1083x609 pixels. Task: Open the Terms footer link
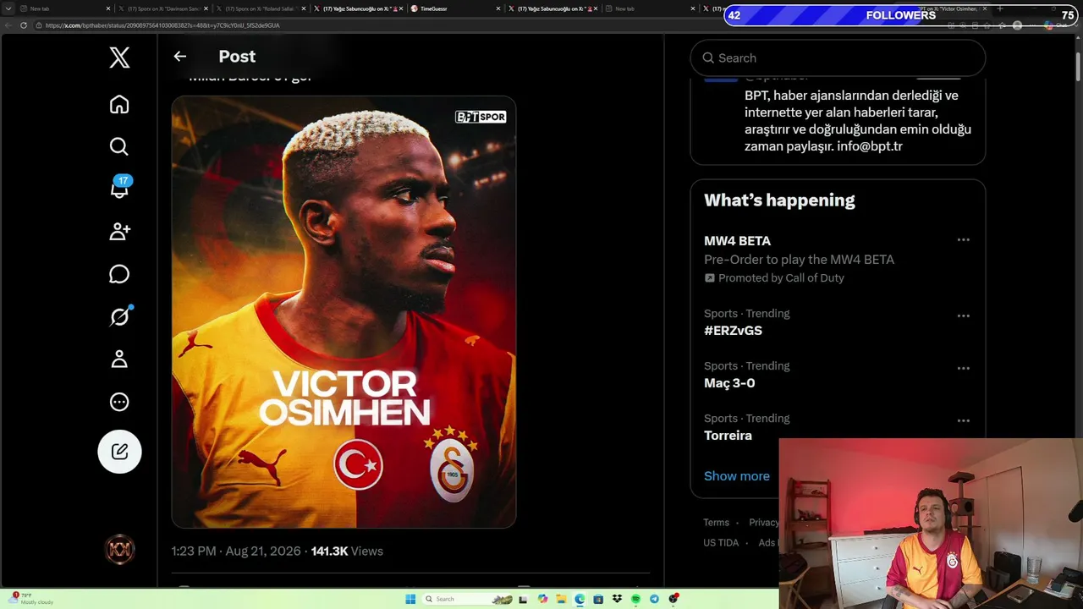(x=716, y=523)
